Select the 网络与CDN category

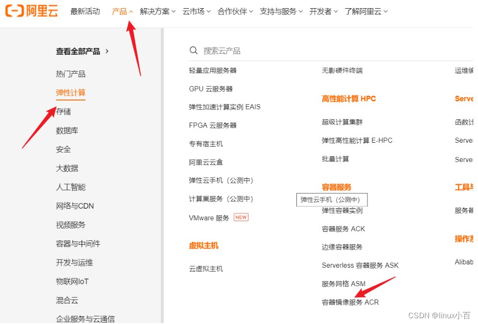75,206
